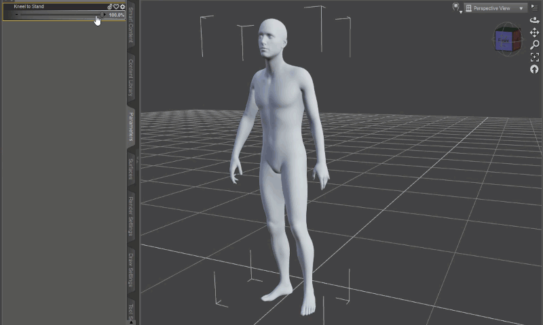The image size is (543, 325).
Task: Select the zoom magnifier control
Action: click(x=535, y=45)
